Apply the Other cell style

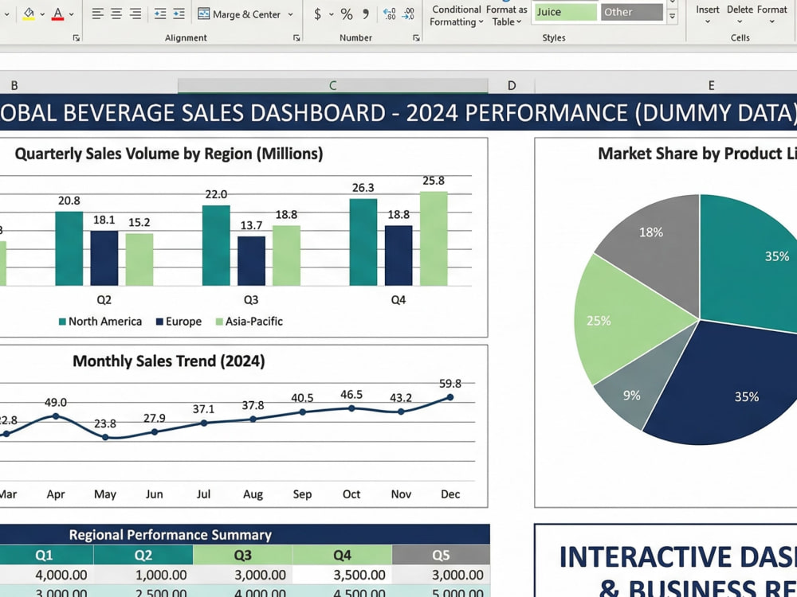[x=632, y=12]
